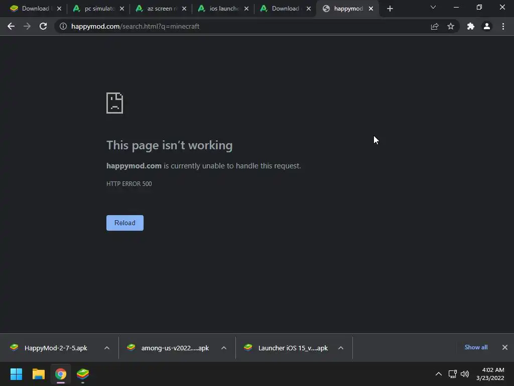Screen dimensions: 514x386
Task: Show hidden system tray icons
Action: click(x=439, y=374)
